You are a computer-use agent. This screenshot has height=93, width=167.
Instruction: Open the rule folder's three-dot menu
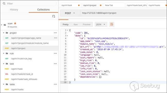tap(55, 53)
